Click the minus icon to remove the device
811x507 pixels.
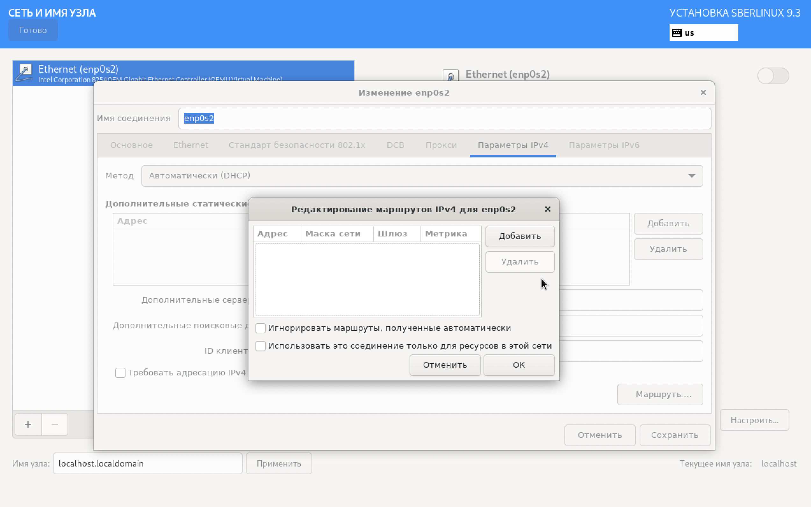54,424
